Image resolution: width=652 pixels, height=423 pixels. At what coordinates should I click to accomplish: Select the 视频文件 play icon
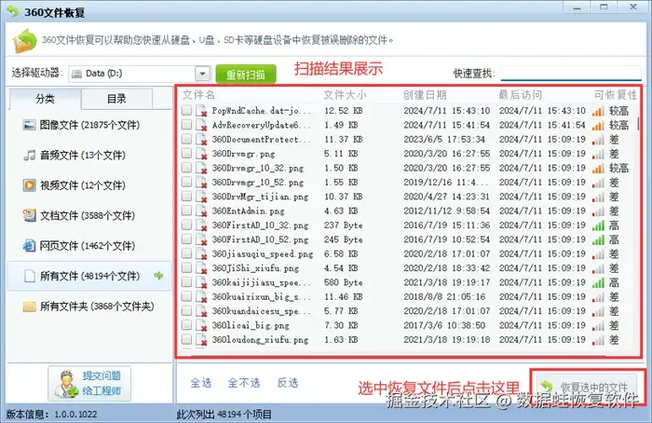pos(29,185)
